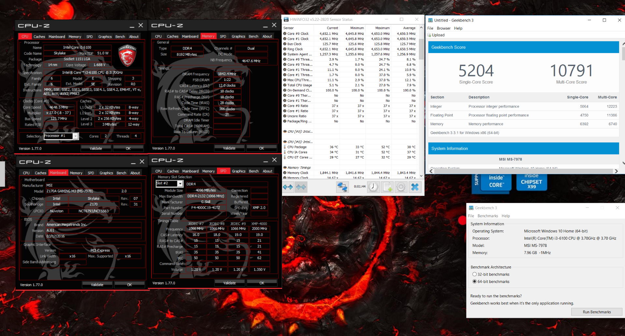This screenshot has width=625, height=336.
Task: Reset min/max values with the HWiNFO clock icon
Action: coord(373,187)
